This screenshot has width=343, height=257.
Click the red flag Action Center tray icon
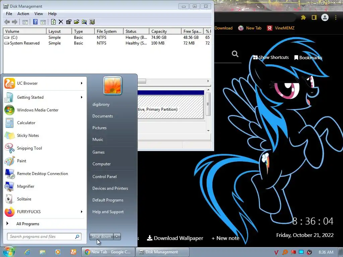click(x=293, y=252)
